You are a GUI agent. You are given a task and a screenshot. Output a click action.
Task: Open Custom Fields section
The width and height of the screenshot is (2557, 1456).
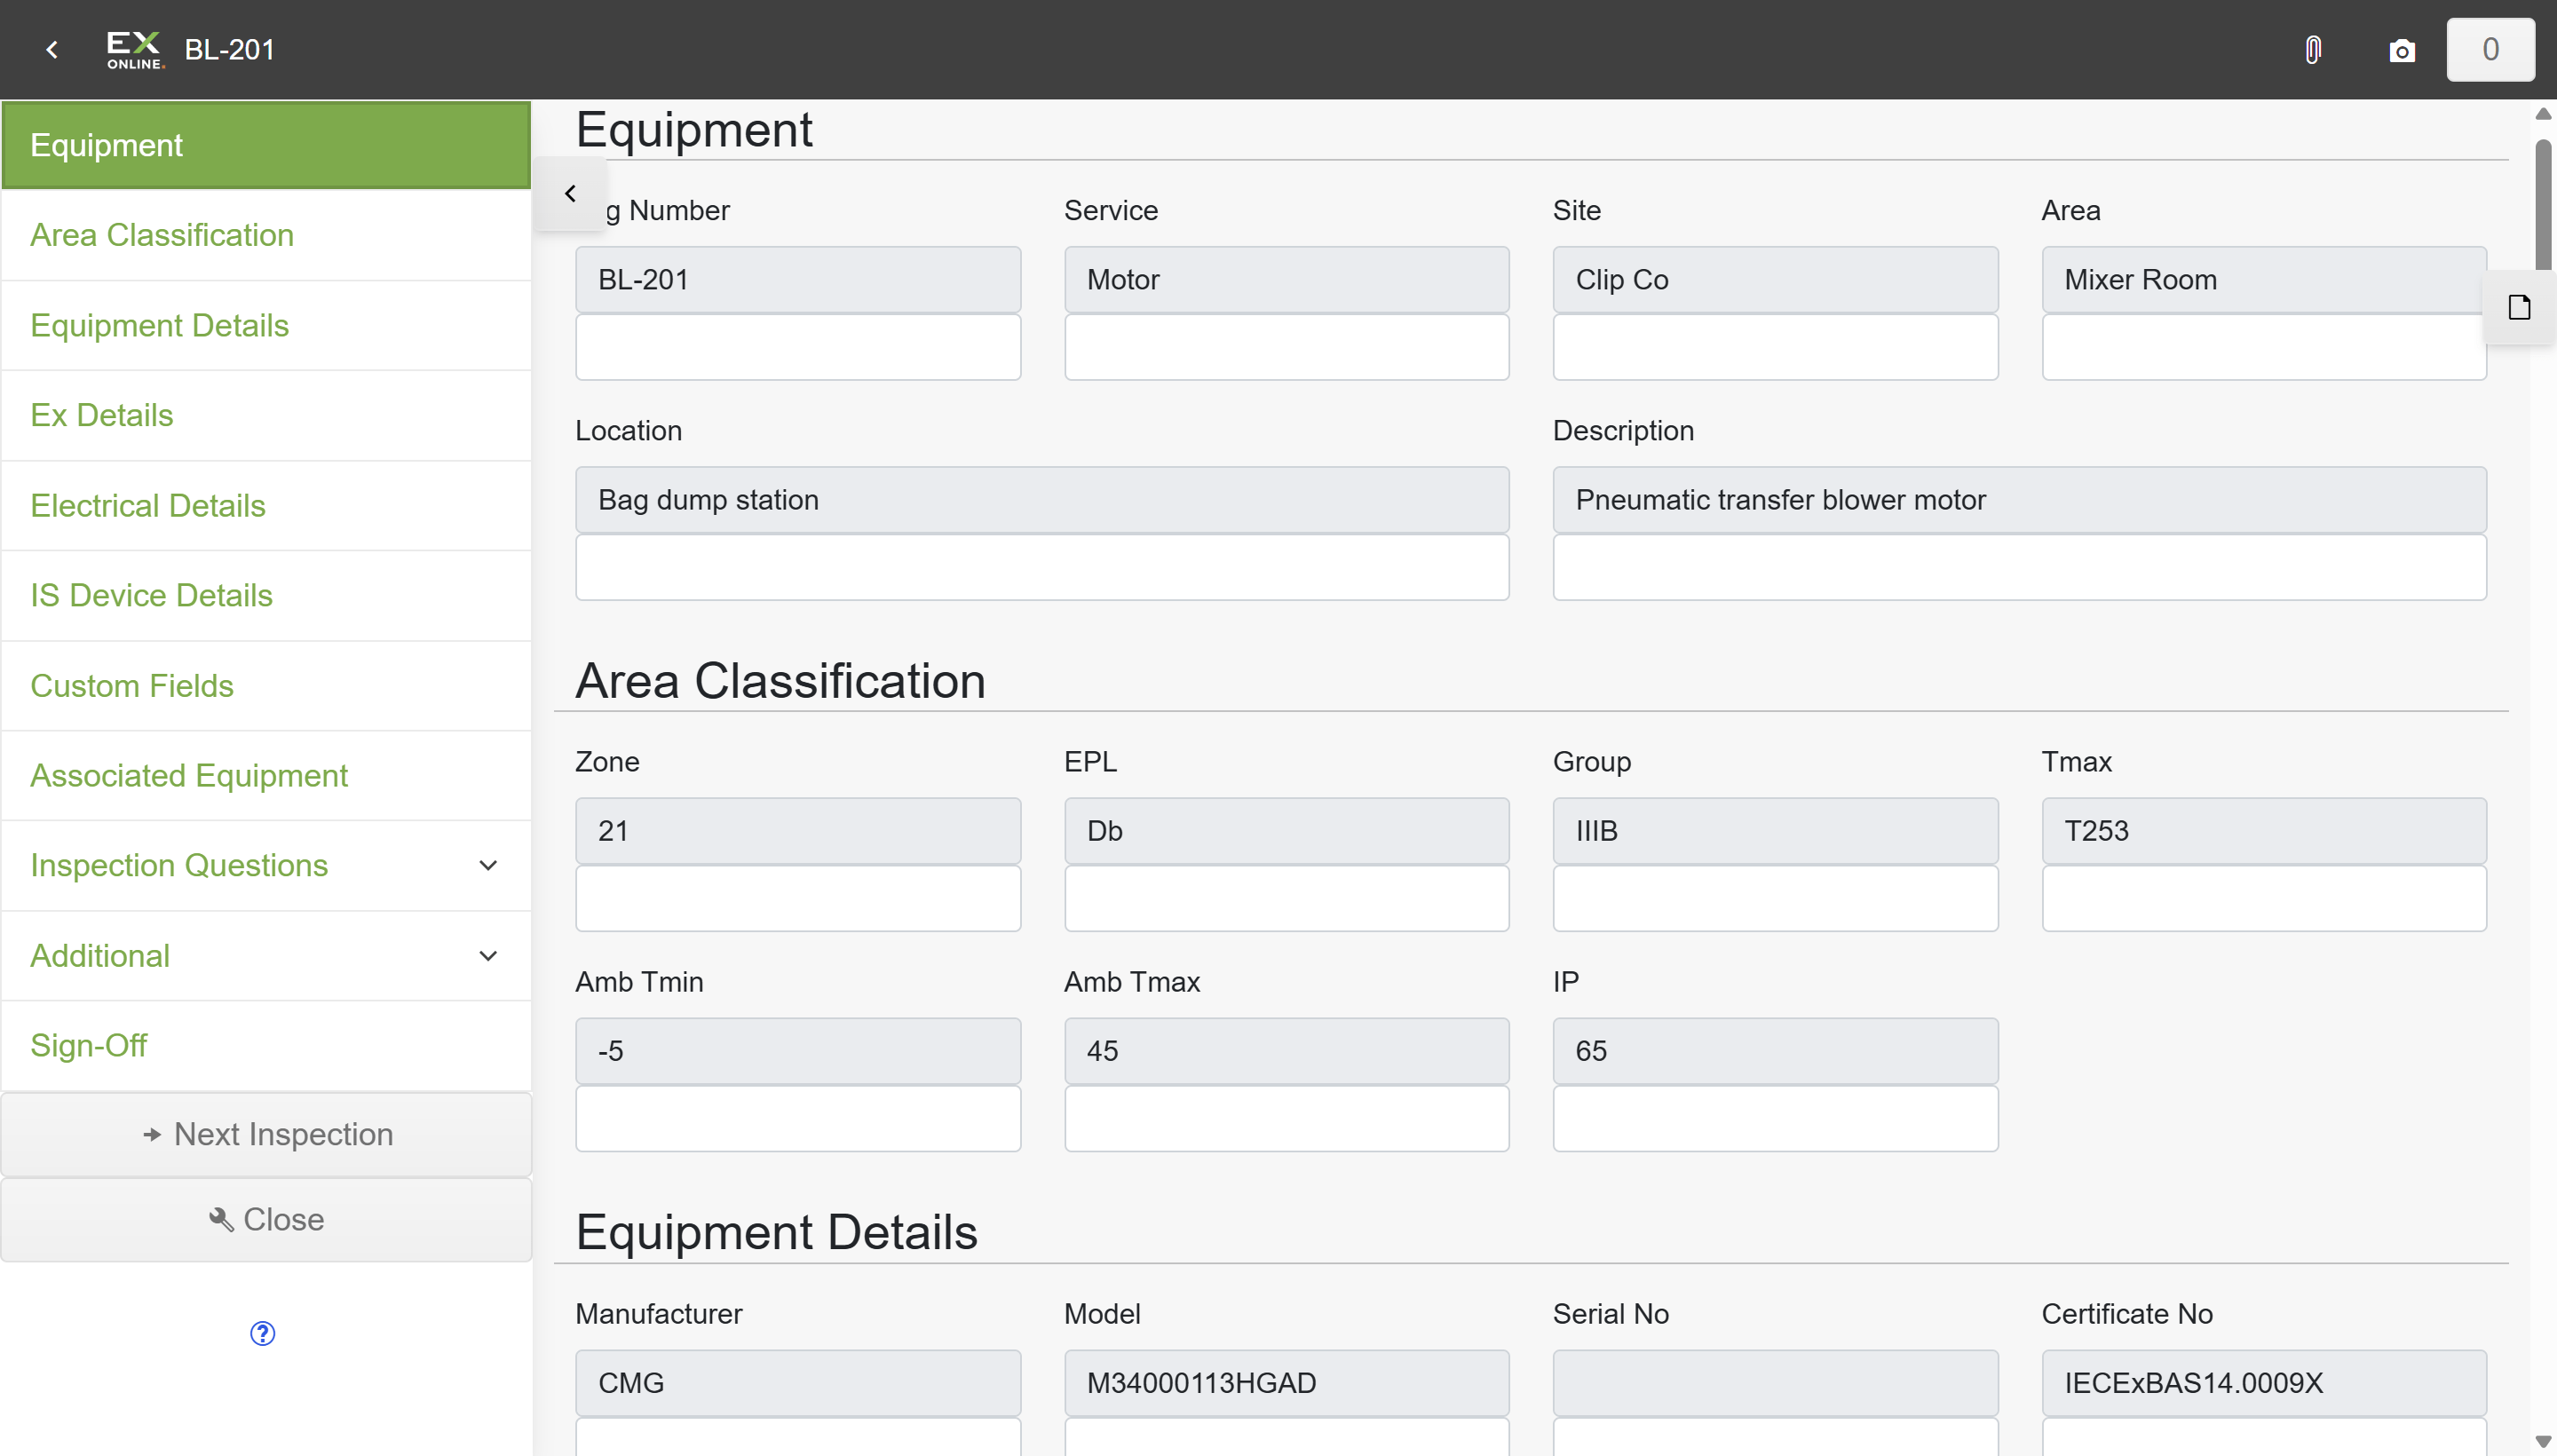tap(266, 685)
